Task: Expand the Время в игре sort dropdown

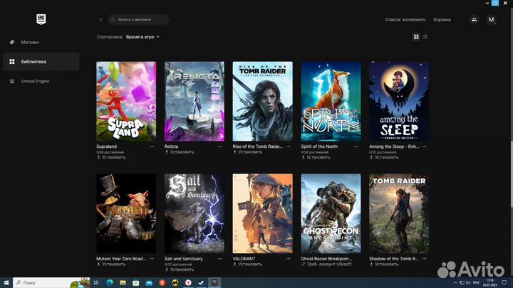Action: 142,37
